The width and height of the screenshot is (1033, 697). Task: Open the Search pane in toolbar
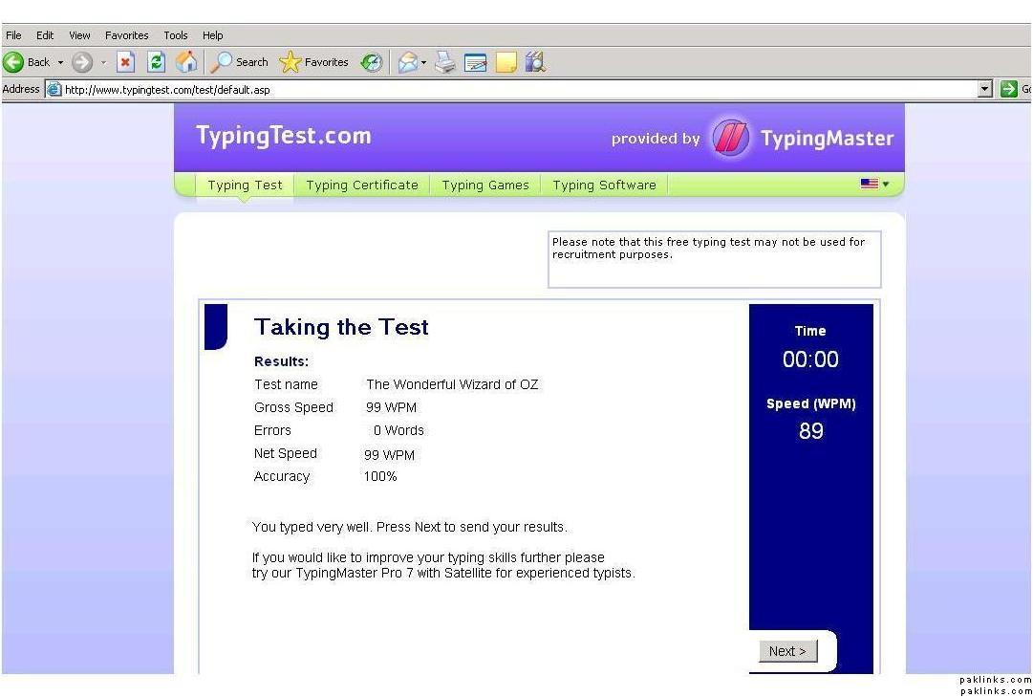(240, 62)
